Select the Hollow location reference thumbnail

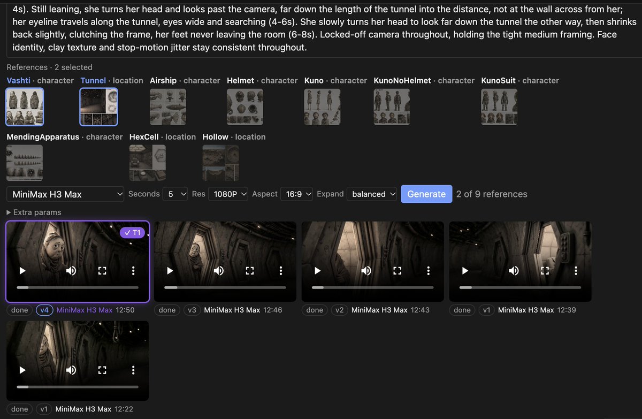pos(220,163)
